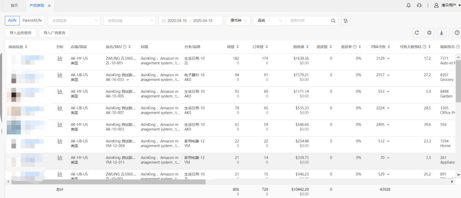Screen dimensions: 461x198
Task: Sort by 销量 column arrows
Action: click(x=238, y=47)
